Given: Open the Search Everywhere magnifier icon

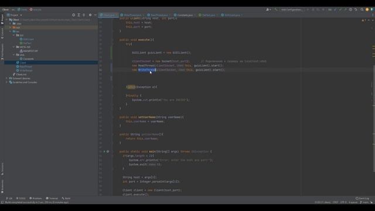Looking at the screenshot, I should (x=362, y=9).
